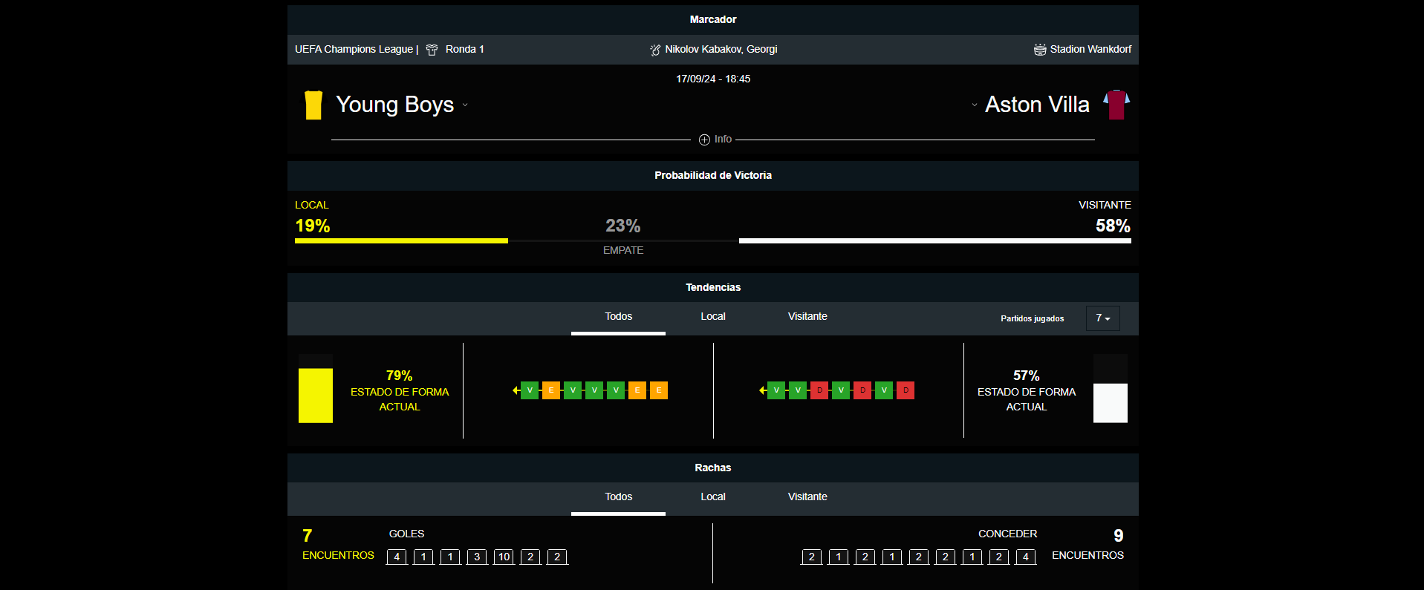Image resolution: width=1424 pixels, height=590 pixels.
Task: Click the yellow arrow before Aston Villa form
Action: point(762,390)
